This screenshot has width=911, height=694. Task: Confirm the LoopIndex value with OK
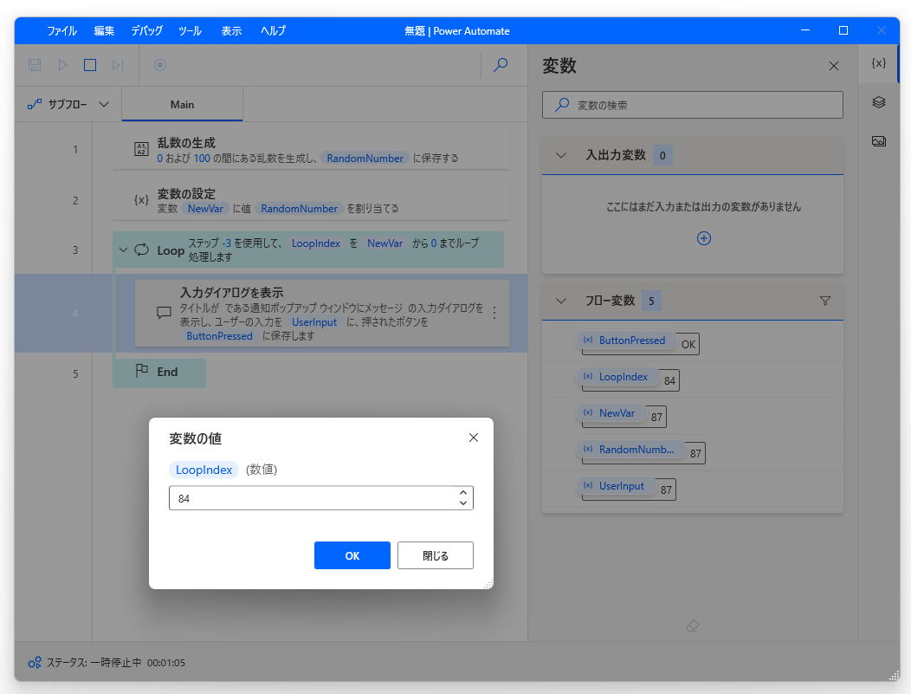coord(352,555)
